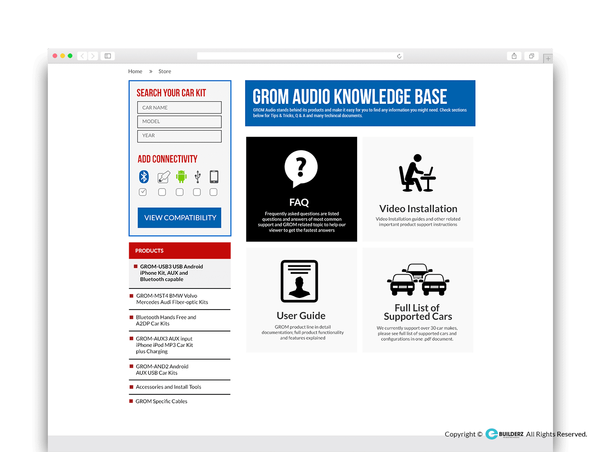Go forward with the browser forward arrow
This screenshot has height=452, width=603.
pyautogui.click(x=93, y=56)
